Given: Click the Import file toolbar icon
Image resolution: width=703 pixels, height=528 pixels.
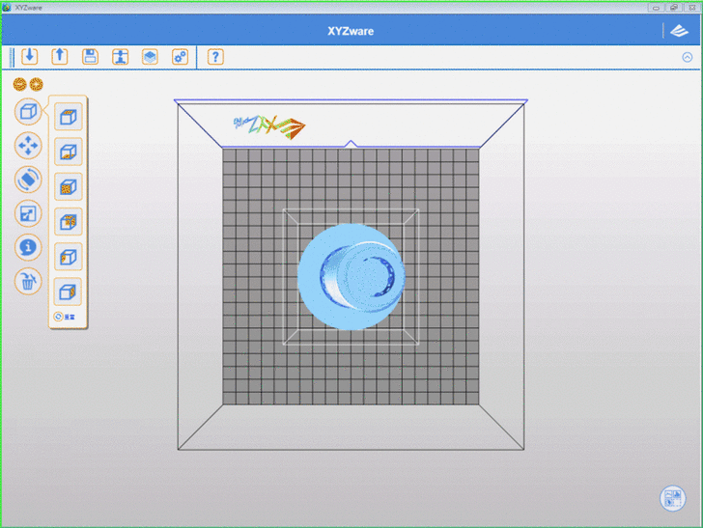Looking at the screenshot, I should click(30, 57).
